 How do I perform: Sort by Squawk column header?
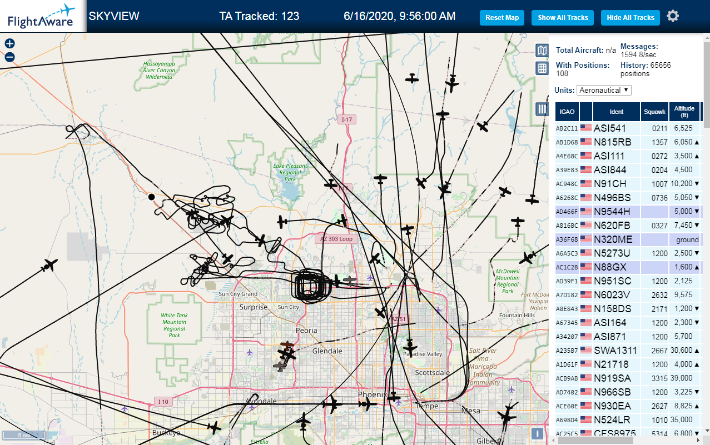tap(654, 112)
